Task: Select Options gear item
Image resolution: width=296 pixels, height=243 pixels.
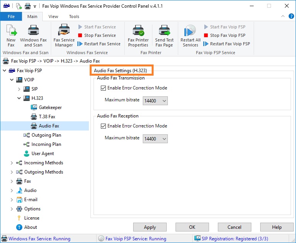Action: [x=28, y=209]
